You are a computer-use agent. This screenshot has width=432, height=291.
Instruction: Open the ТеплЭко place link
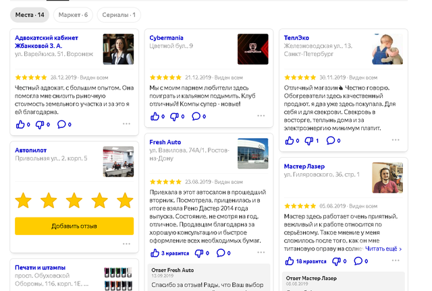coord(296,38)
